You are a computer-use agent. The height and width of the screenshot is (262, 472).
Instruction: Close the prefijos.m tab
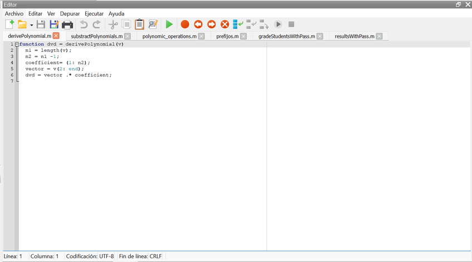click(244, 36)
